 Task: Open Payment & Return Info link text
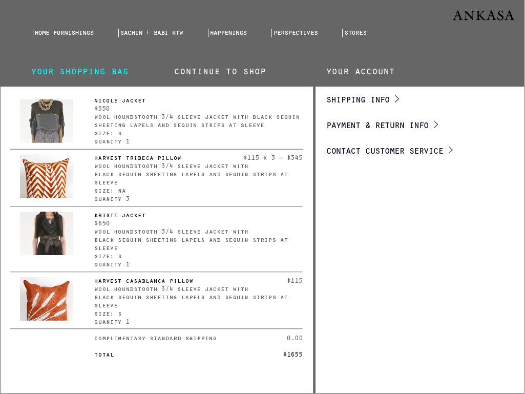(x=377, y=126)
